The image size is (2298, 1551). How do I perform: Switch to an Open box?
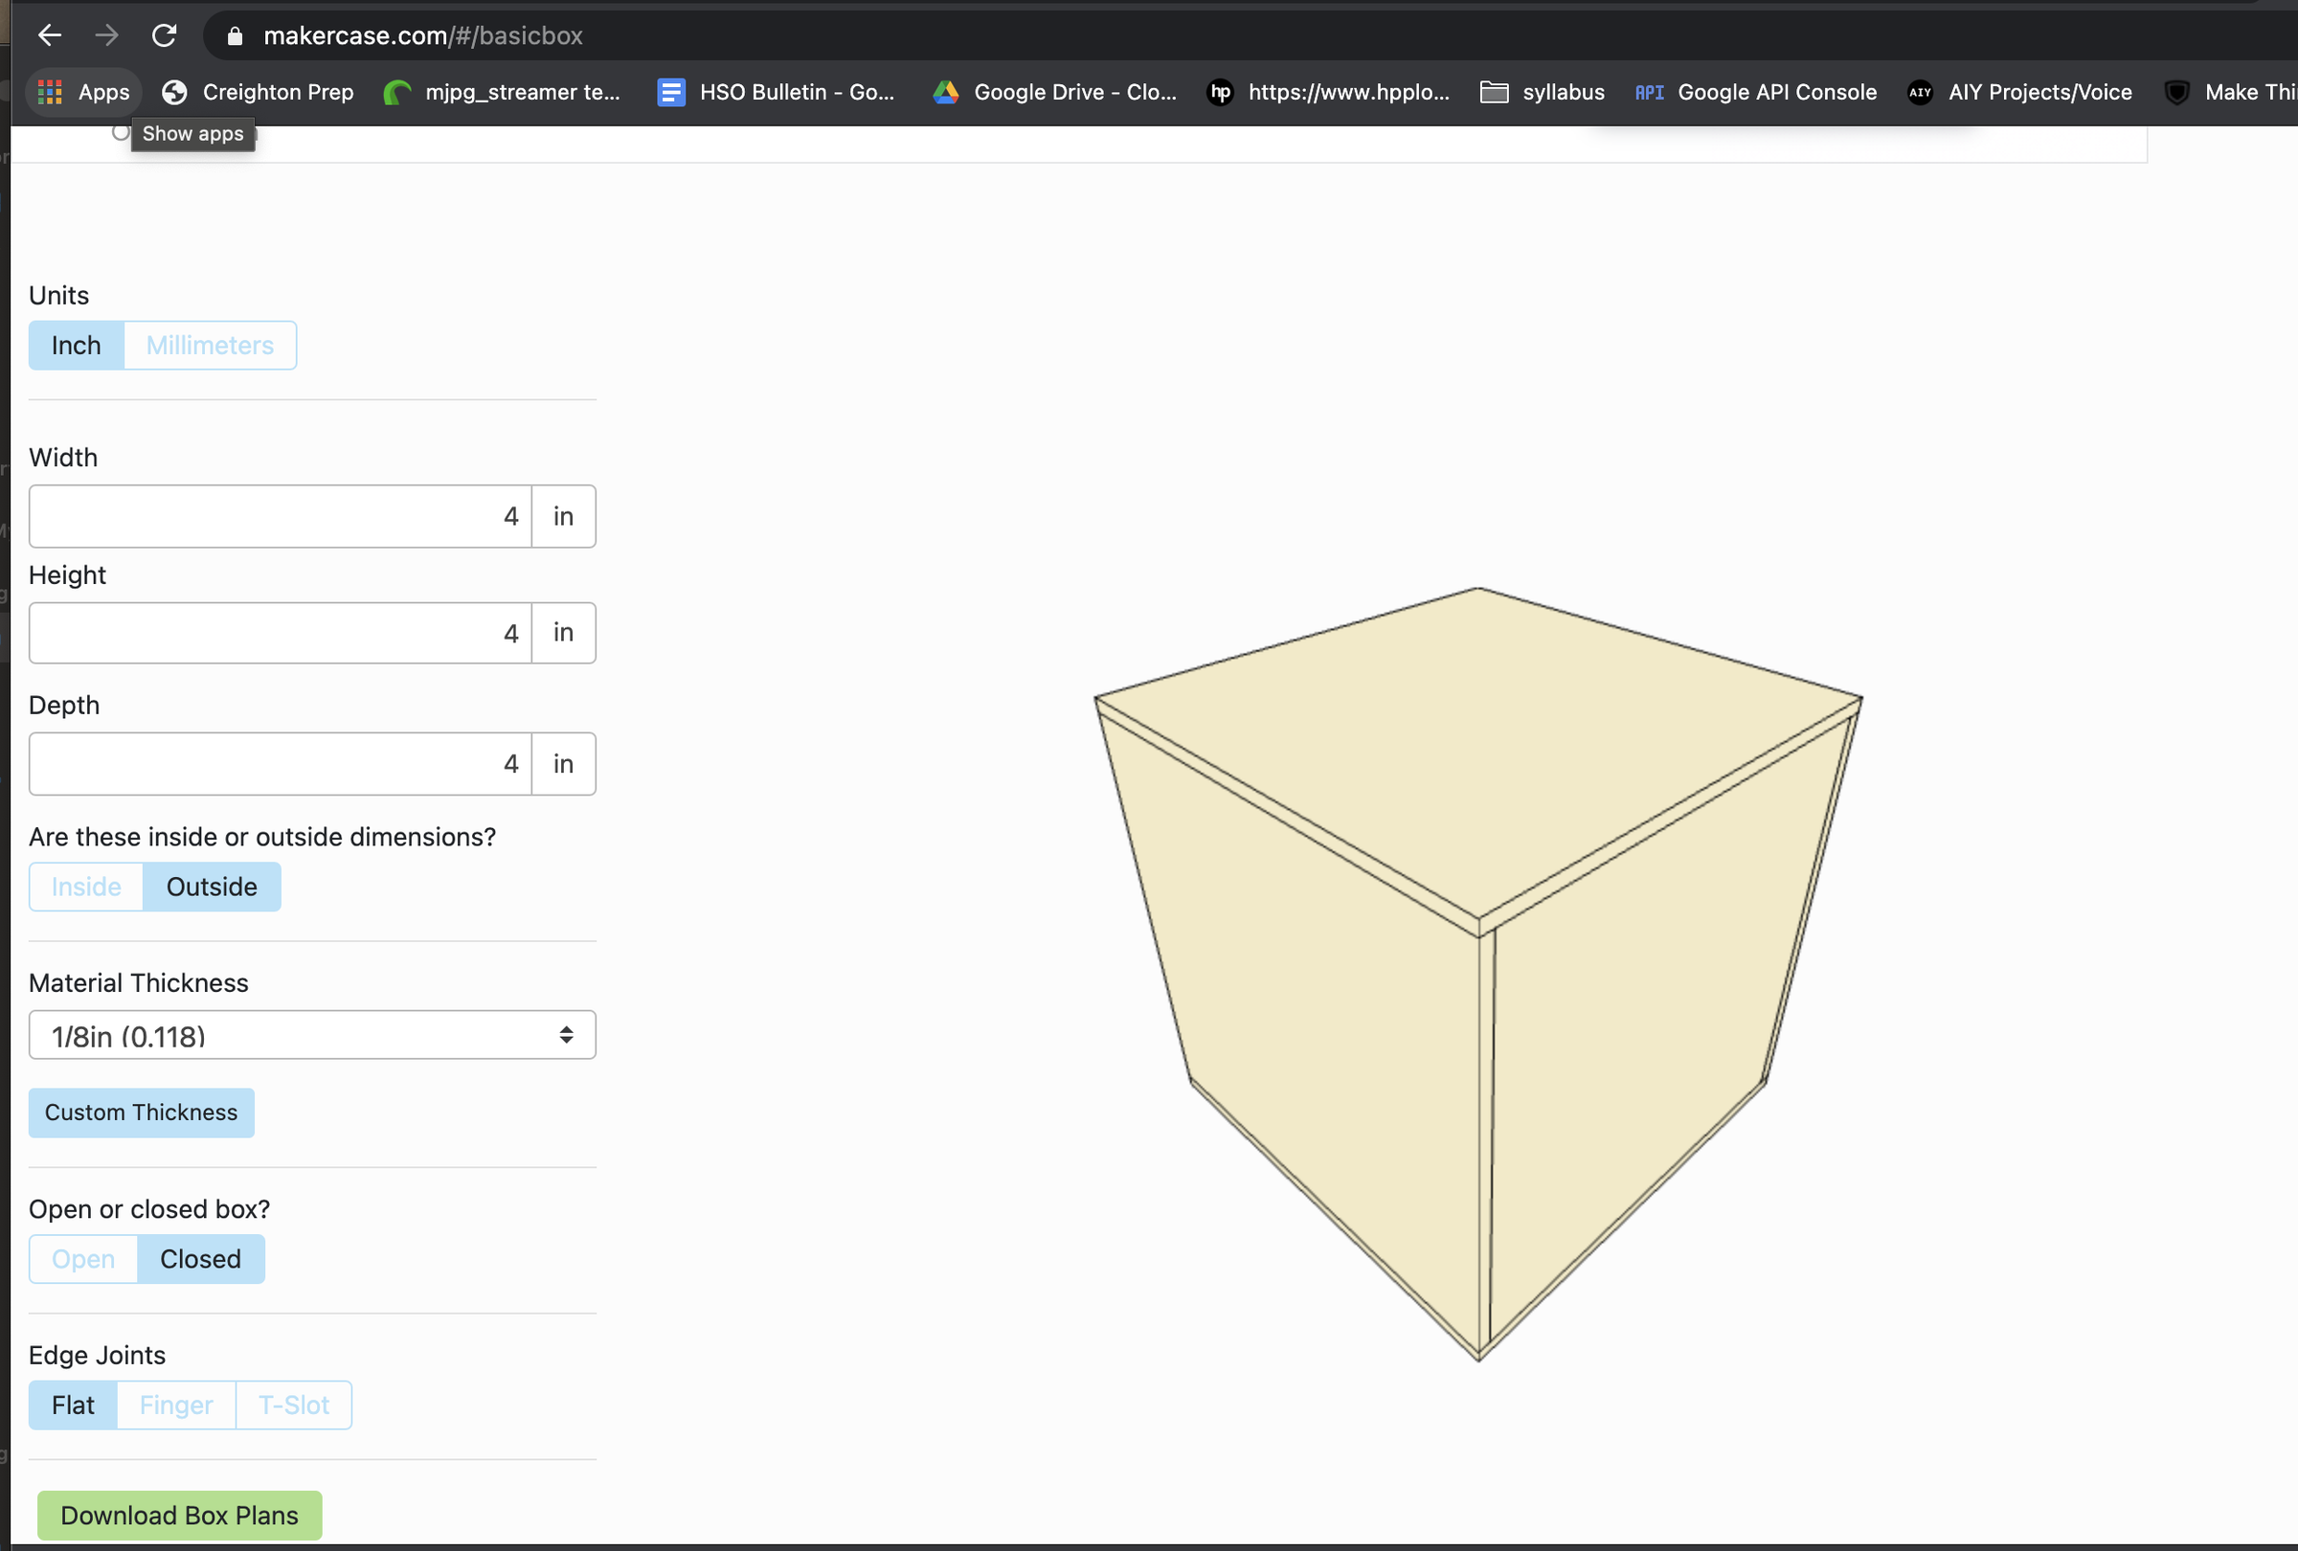coord(82,1258)
